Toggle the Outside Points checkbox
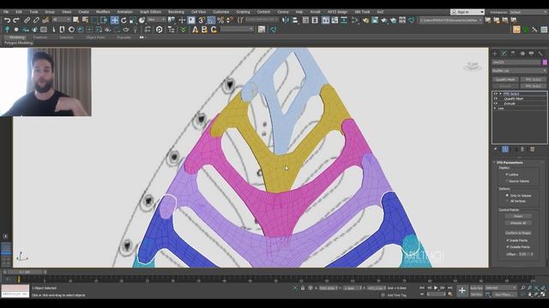The height and width of the screenshot is (308, 549). point(507,247)
